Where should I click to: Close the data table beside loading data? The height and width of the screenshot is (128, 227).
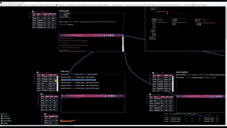click(30, 14)
